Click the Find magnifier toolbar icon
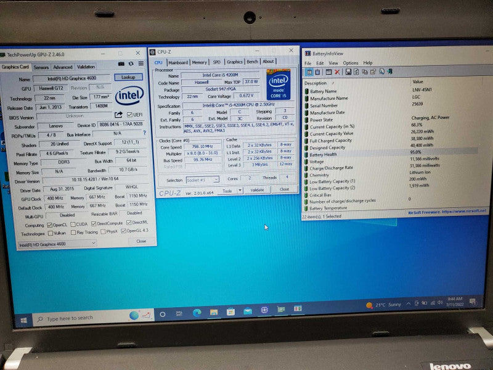The image size is (493, 370). (x=381, y=72)
